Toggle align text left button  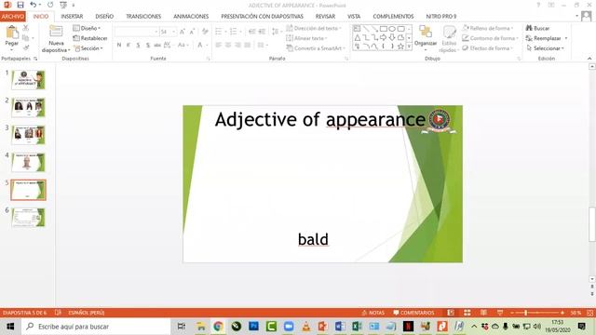click(219, 45)
